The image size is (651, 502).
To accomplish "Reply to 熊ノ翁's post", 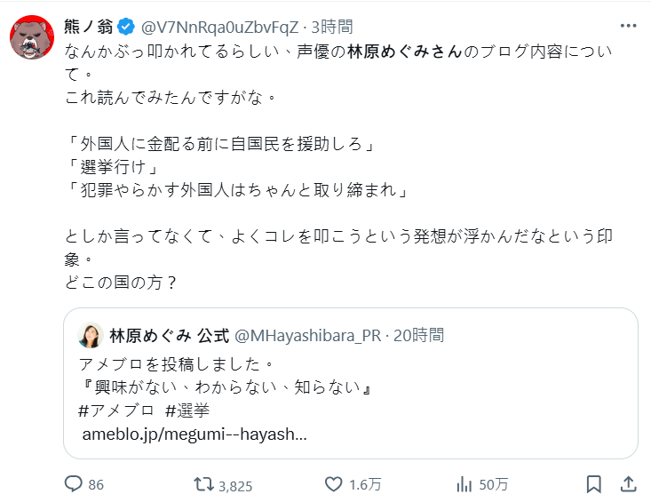I will (74, 484).
